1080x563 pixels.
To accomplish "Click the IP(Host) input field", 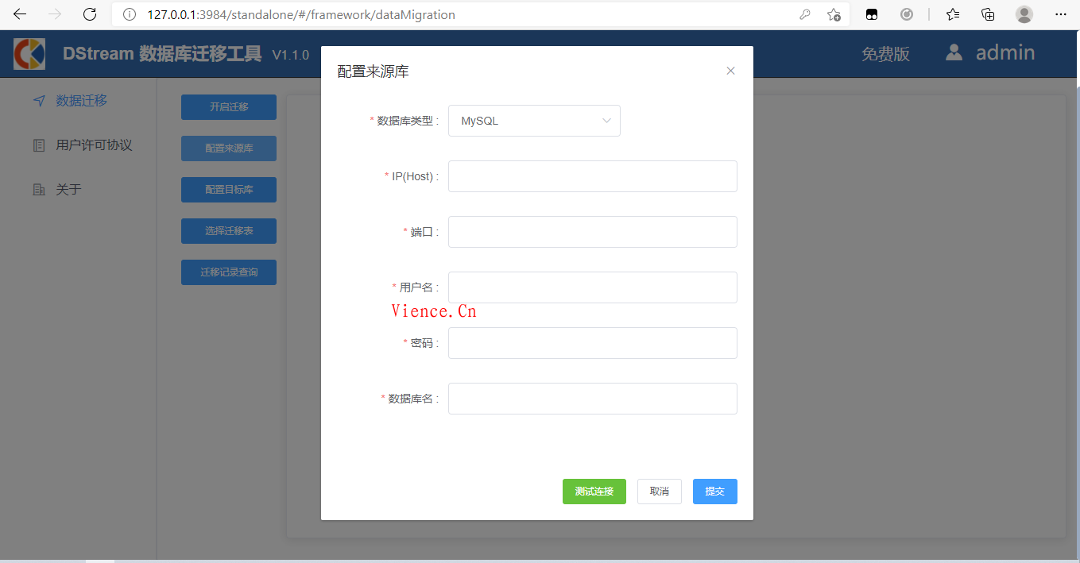I will [592, 176].
